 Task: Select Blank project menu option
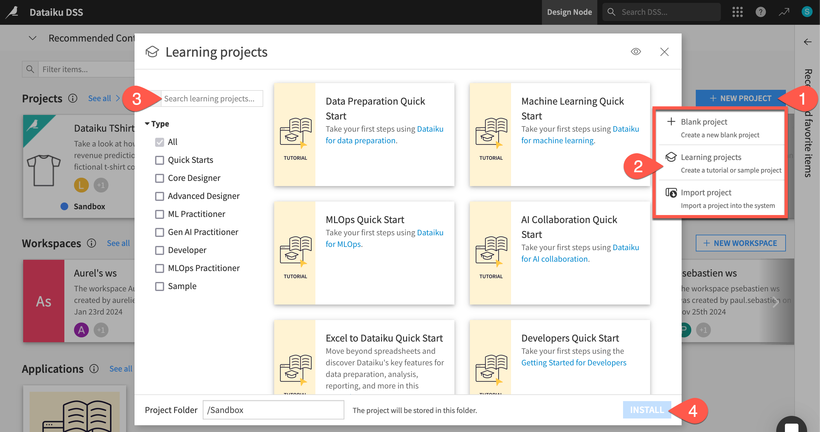[721, 128]
